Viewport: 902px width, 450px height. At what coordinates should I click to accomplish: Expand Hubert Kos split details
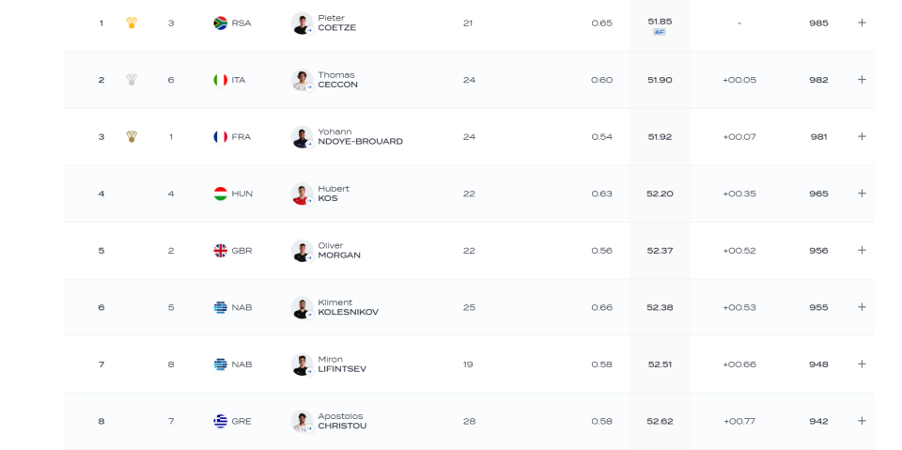pos(862,194)
